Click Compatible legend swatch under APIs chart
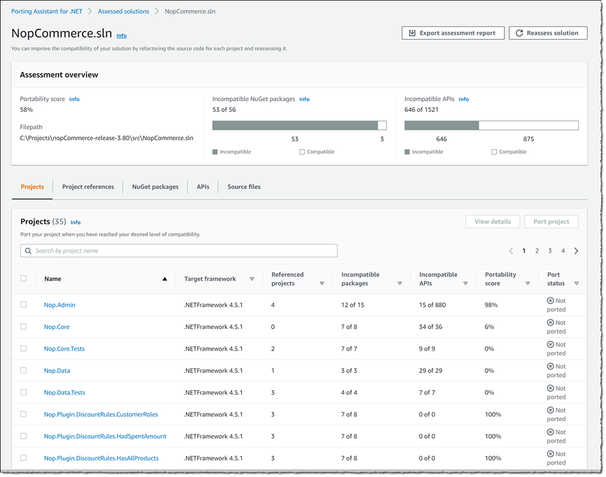 point(494,152)
